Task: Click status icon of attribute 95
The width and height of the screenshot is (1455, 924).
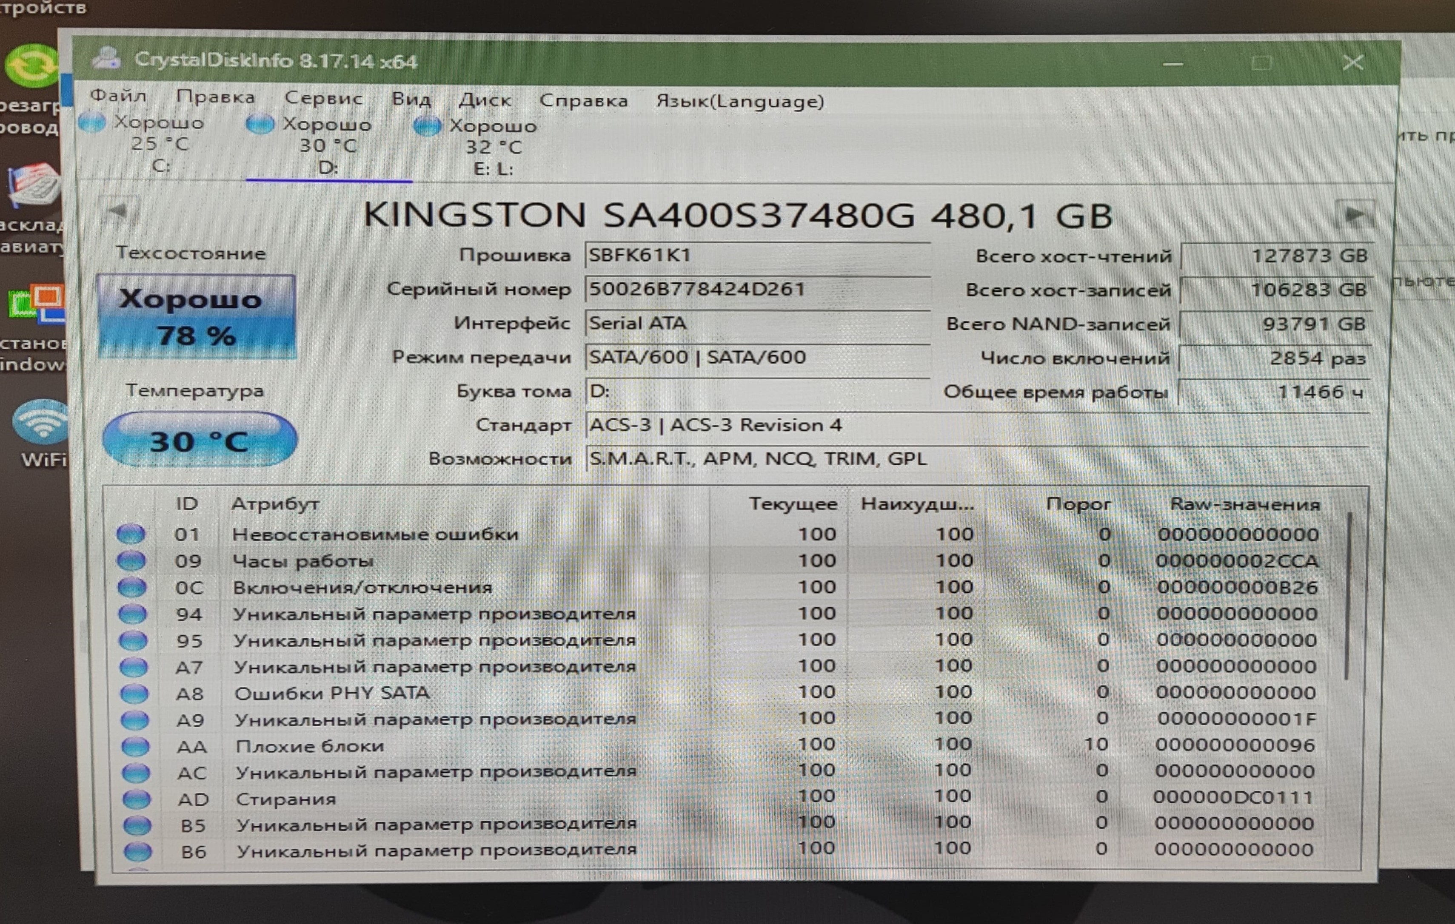Action: point(133,640)
